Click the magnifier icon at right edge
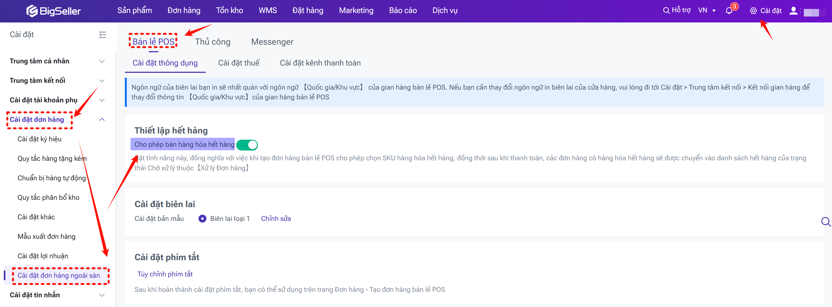This screenshot has height=307, width=832. (825, 222)
